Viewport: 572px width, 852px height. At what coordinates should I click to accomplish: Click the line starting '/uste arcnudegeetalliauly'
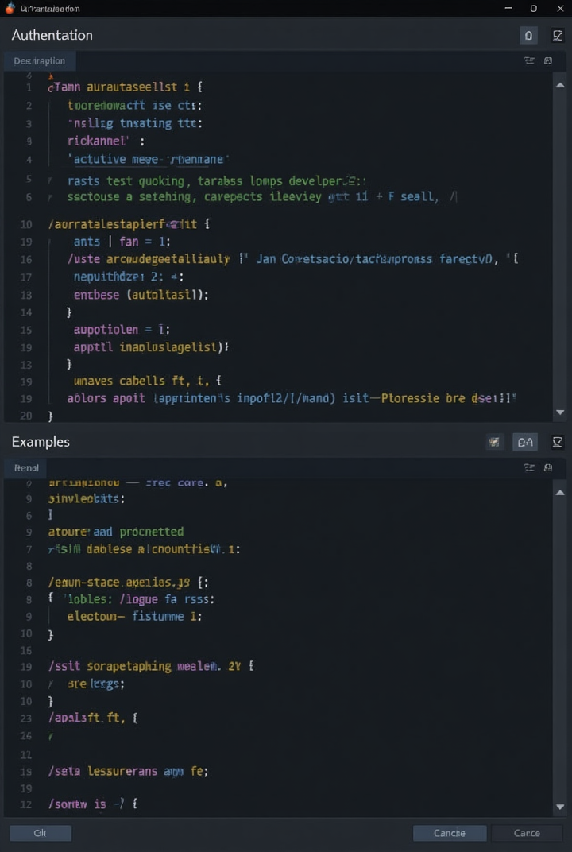click(293, 259)
